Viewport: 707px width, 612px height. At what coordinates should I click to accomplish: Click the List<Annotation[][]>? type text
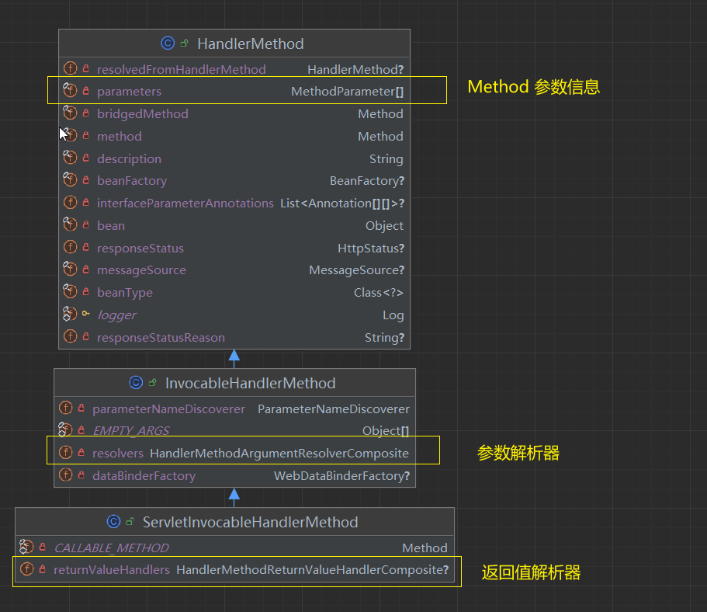342,203
